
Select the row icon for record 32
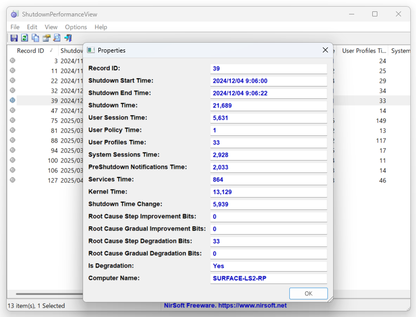[12, 91]
